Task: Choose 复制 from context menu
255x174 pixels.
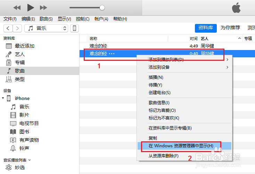Action: coord(185,138)
